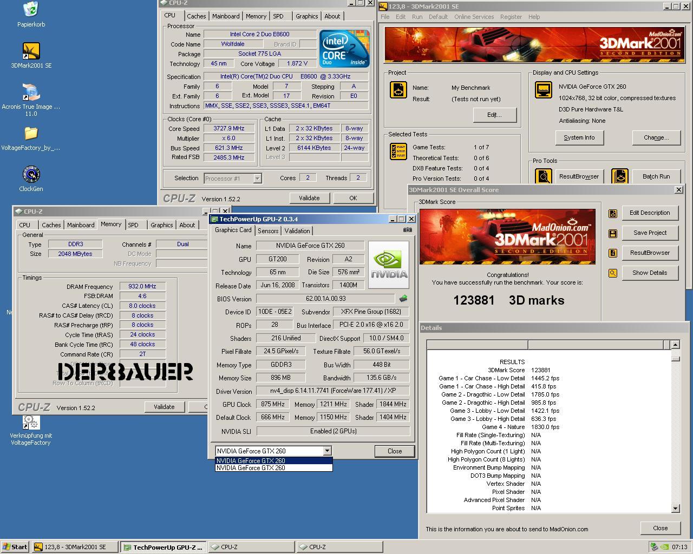
Task: Switch to Mainboard tab in top CPU-Z
Action: (226, 16)
